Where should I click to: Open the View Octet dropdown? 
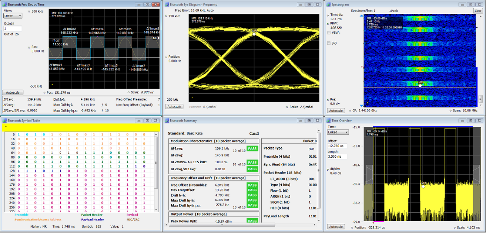click(x=13, y=16)
